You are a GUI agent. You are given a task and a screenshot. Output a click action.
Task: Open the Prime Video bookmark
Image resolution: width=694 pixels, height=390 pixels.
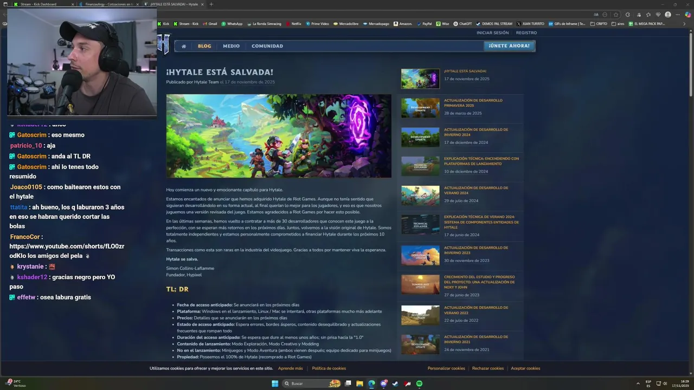(317, 24)
